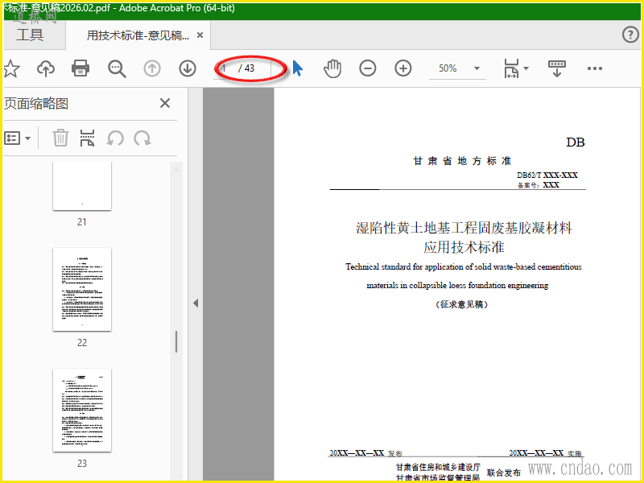Delete selected pages with trash icon
The width and height of the screenshot is (644, 483).
coord(60,138)
